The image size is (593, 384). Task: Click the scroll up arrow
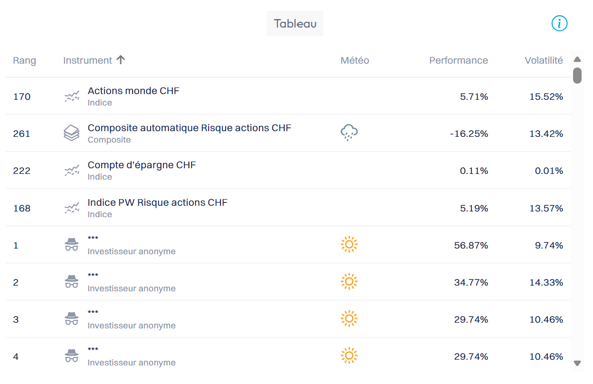pos(577,60)
